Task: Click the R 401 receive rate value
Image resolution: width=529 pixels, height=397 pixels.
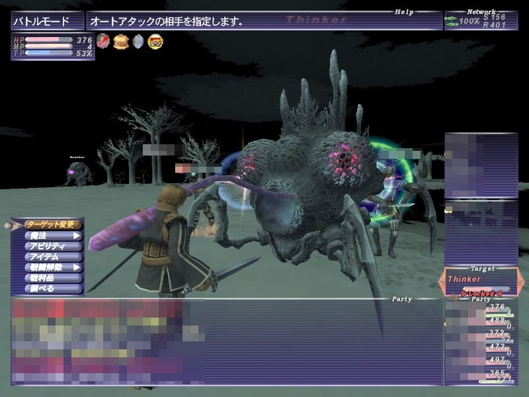Action: tap(494, 25)
